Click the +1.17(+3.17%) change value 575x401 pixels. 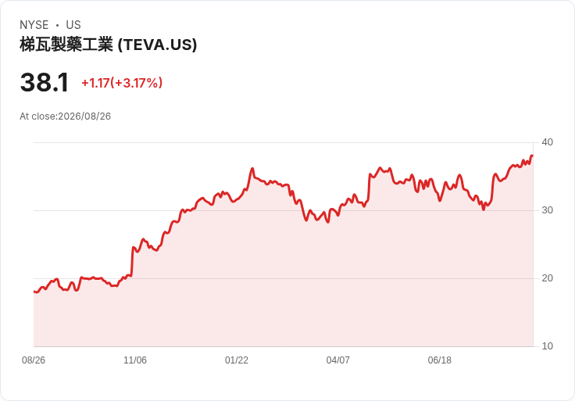point(122,83)
